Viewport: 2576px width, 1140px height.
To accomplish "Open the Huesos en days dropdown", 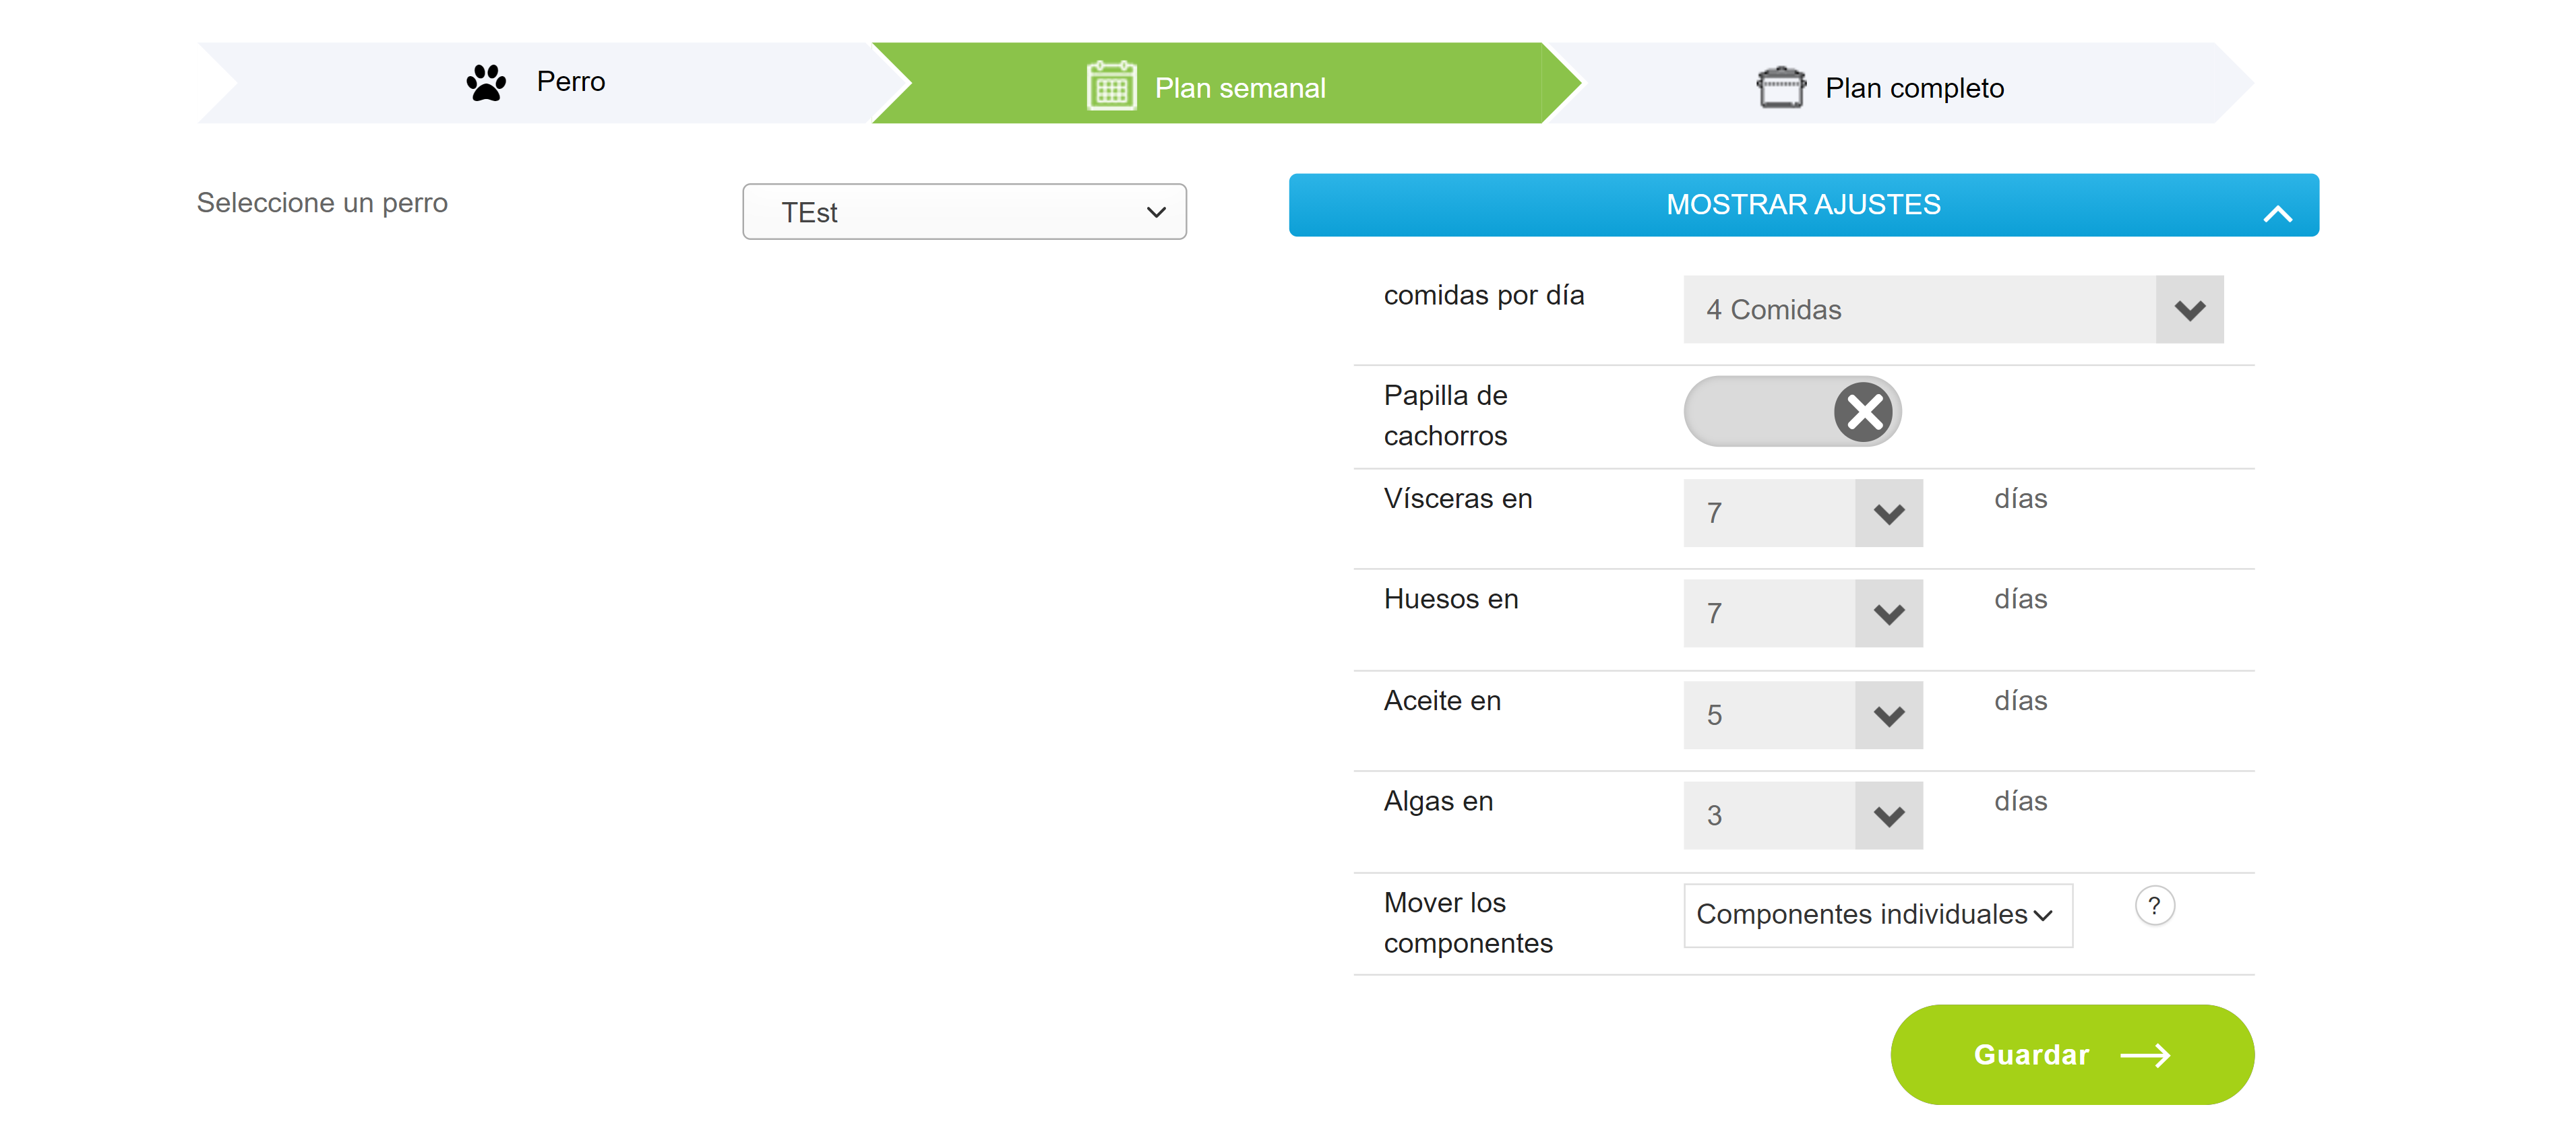I will click(x=1802, y=613).
